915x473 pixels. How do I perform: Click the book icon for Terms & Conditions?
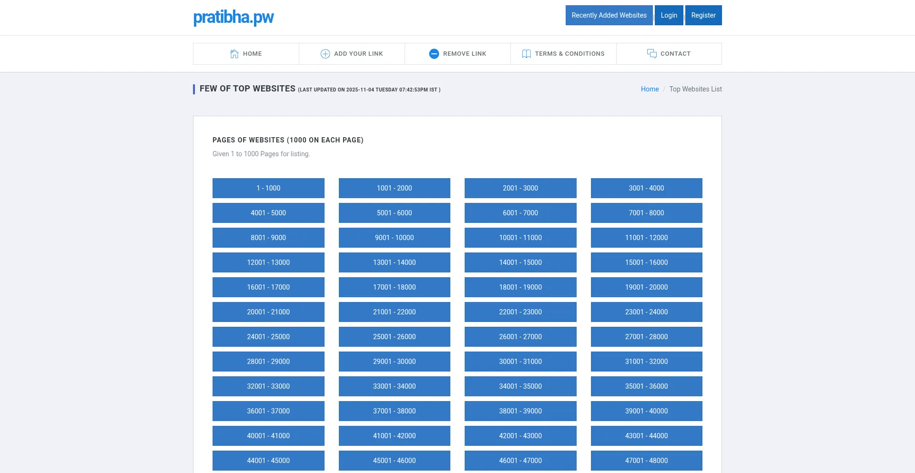(x=526, y=54)
